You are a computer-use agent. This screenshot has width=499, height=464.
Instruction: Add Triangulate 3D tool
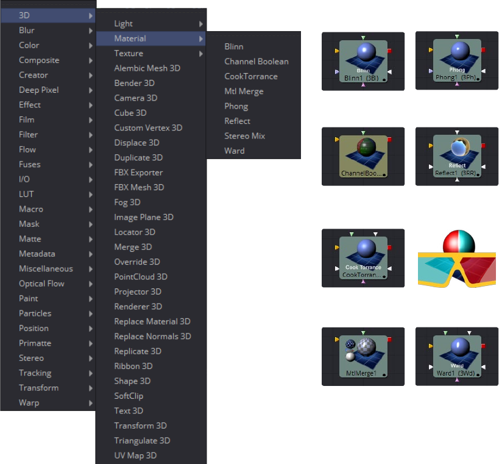pos(142,441)
